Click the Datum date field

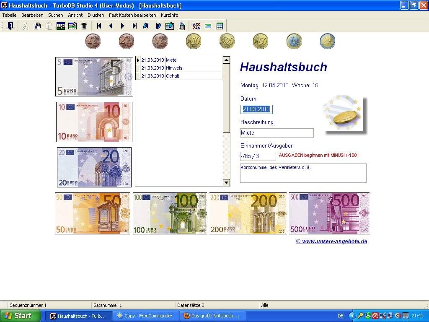256,109
